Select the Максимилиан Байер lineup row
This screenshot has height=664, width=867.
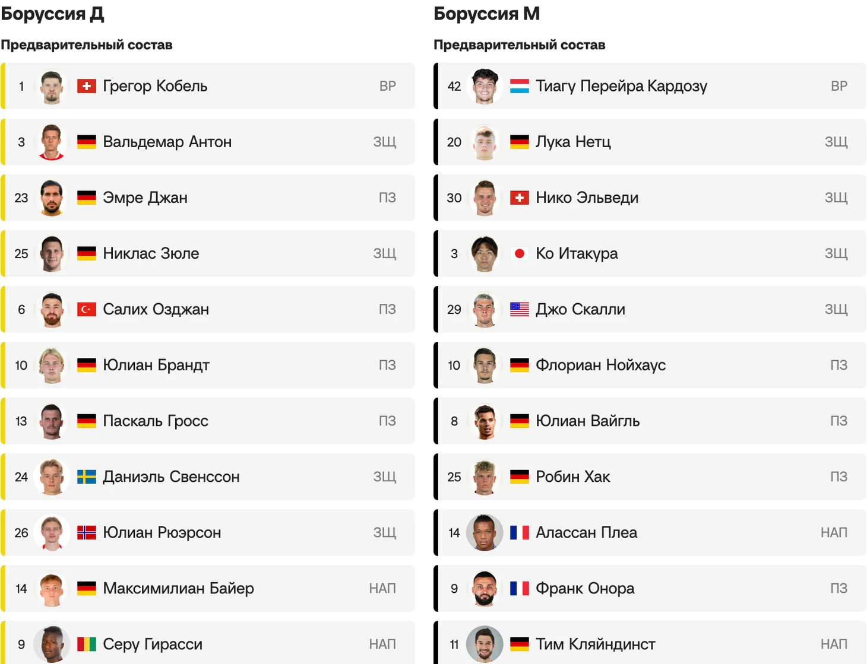click(208, 588)
